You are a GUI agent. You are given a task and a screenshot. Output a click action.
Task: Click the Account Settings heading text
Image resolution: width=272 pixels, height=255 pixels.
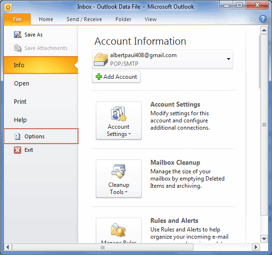(175, 104)
